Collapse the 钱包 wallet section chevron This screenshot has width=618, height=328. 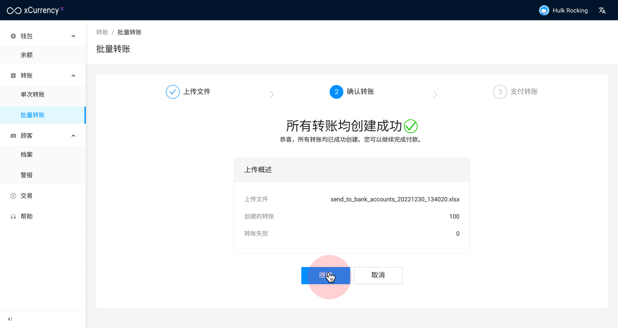[x=73, y=36]
